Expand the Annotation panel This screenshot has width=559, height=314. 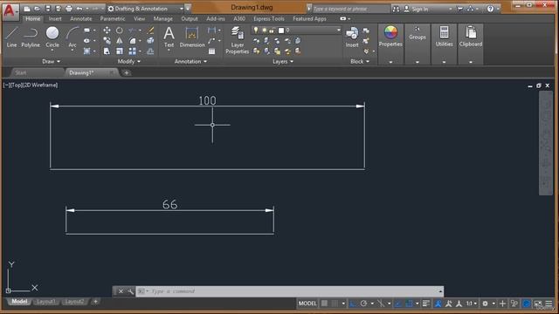point(190,61)
